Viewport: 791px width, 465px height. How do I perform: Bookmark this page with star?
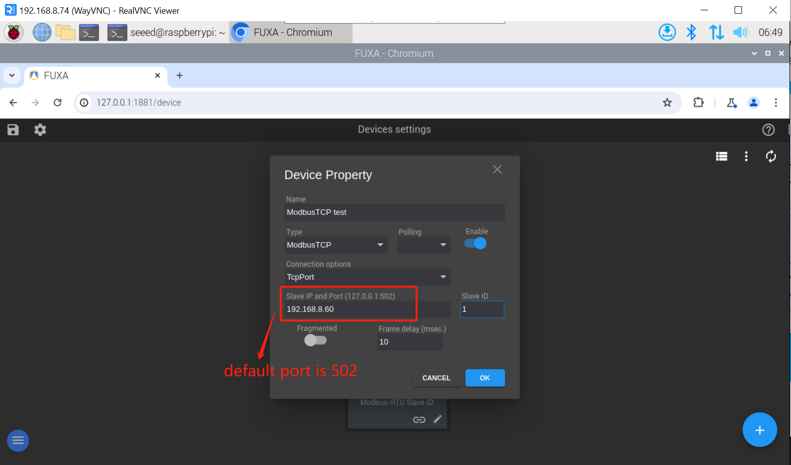point(667,103)
